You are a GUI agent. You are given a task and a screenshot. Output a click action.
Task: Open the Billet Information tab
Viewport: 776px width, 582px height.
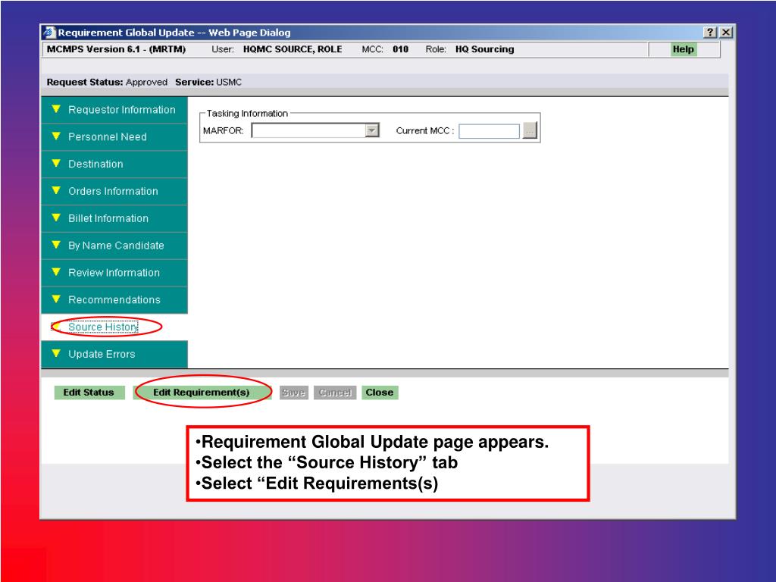114,219
